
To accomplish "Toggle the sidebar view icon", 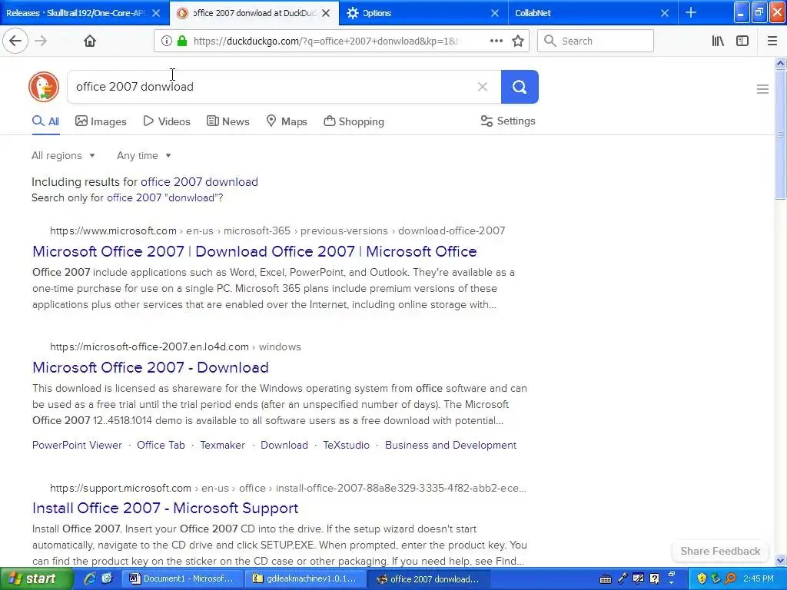I will click(x=742, y=41).
